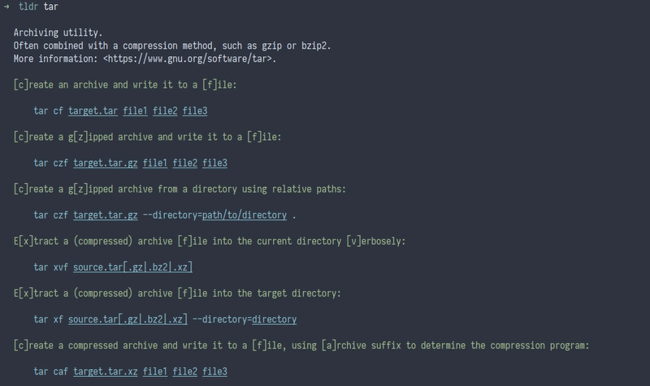Click the word "[v]erbosely" in the description
The width and height of the screenshot is (650, 386).
375,241
